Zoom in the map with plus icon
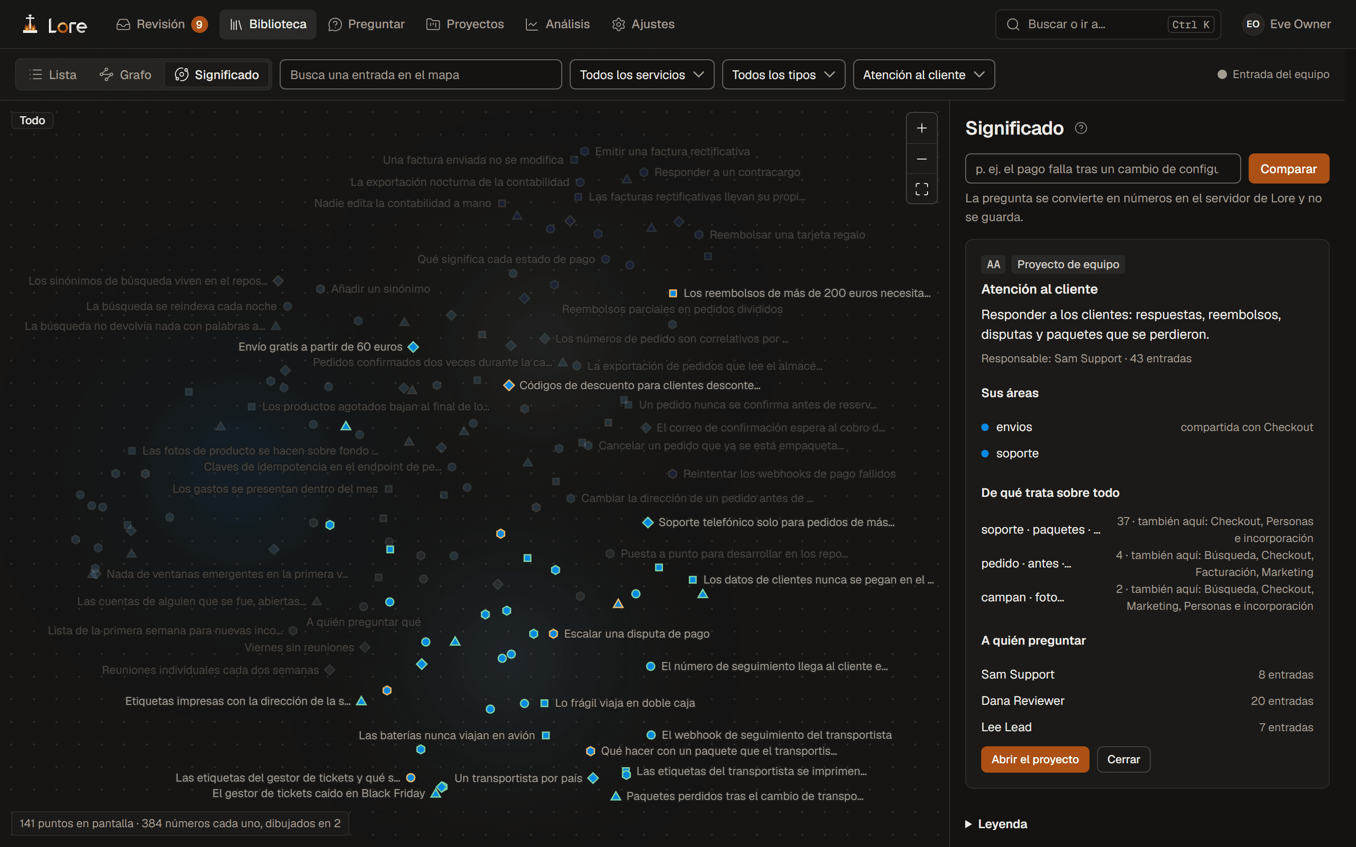 point(922,128)
